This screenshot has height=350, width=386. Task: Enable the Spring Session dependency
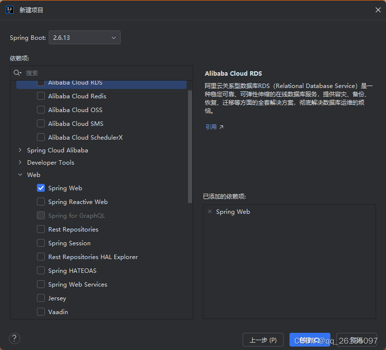coord(41,243)
